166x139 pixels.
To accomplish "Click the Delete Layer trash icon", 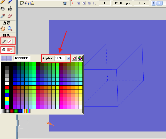I will pos(65,3).
